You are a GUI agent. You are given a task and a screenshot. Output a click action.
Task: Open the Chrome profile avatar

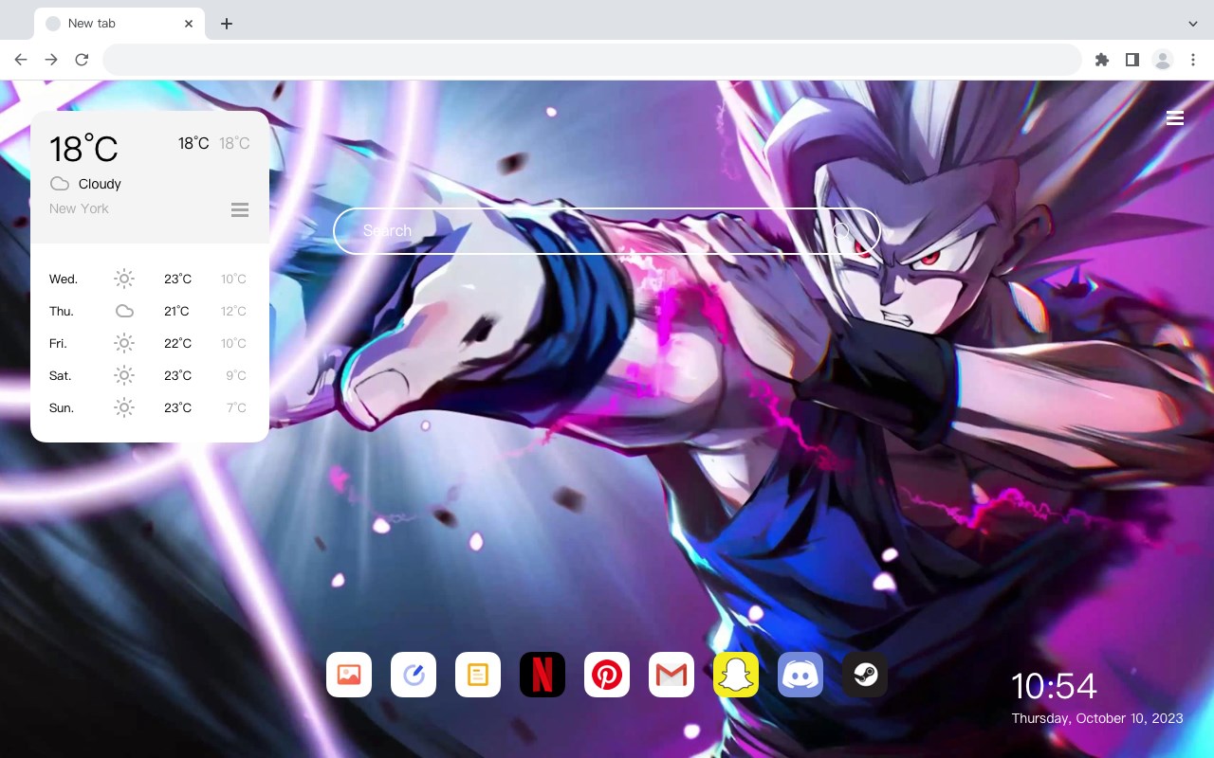point(1163,60)
